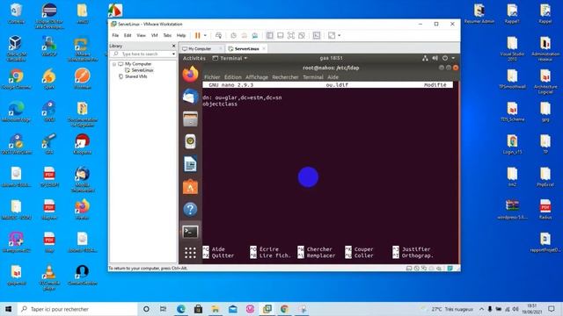Click the Terminal icon in the Ubuntu dock
Screen dimensions: 563x316
click(x=190, y=232)
